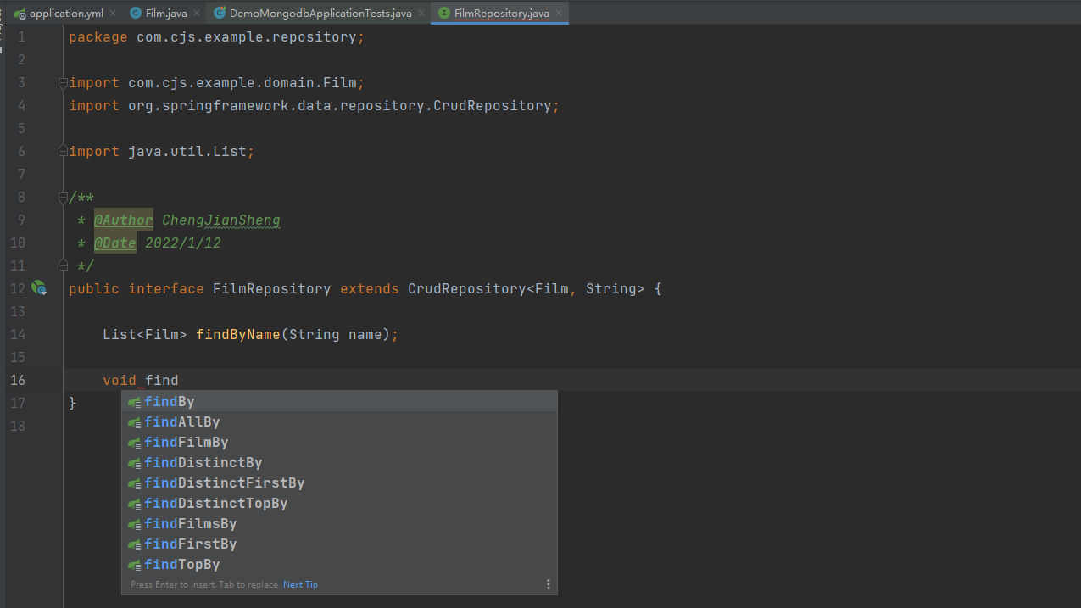Click the 'extends' keyword on line 12
This screenshot has width=1081, height=608.
370,288
